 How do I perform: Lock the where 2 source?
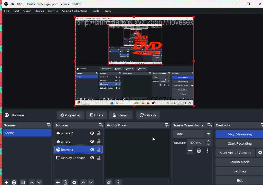(x=99, y=133)
